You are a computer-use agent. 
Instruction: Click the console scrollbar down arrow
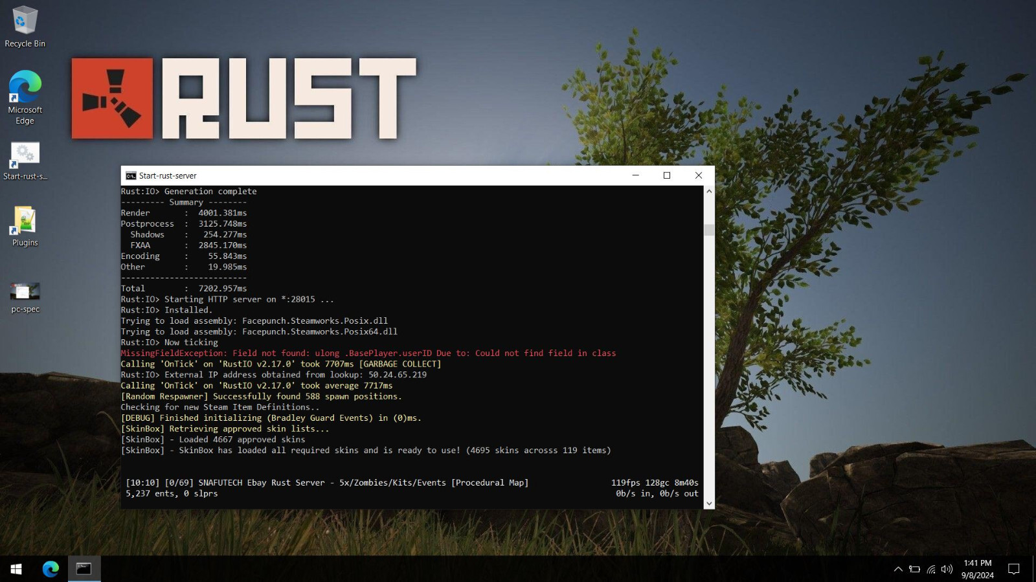[709, 503]
